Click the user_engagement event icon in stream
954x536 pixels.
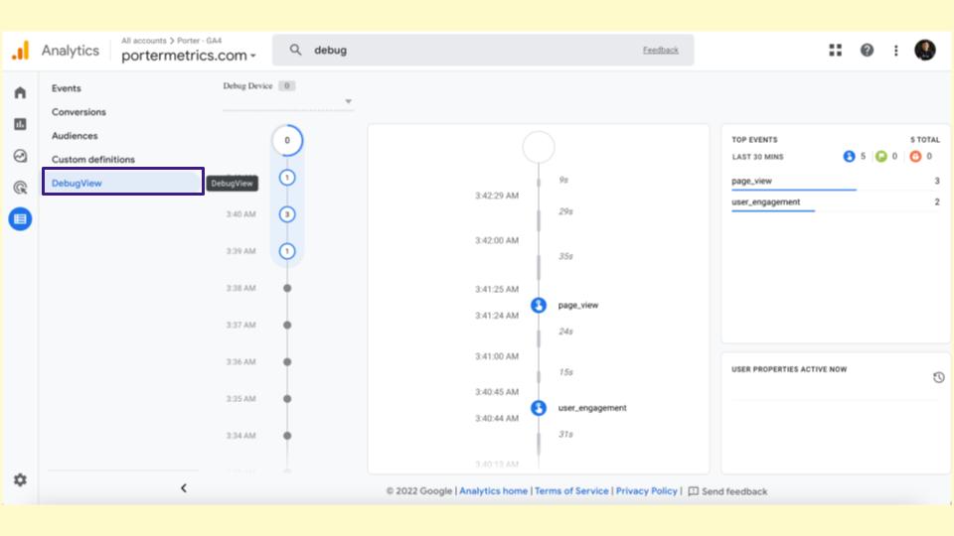pyautogui.click(x=539, y=408)
